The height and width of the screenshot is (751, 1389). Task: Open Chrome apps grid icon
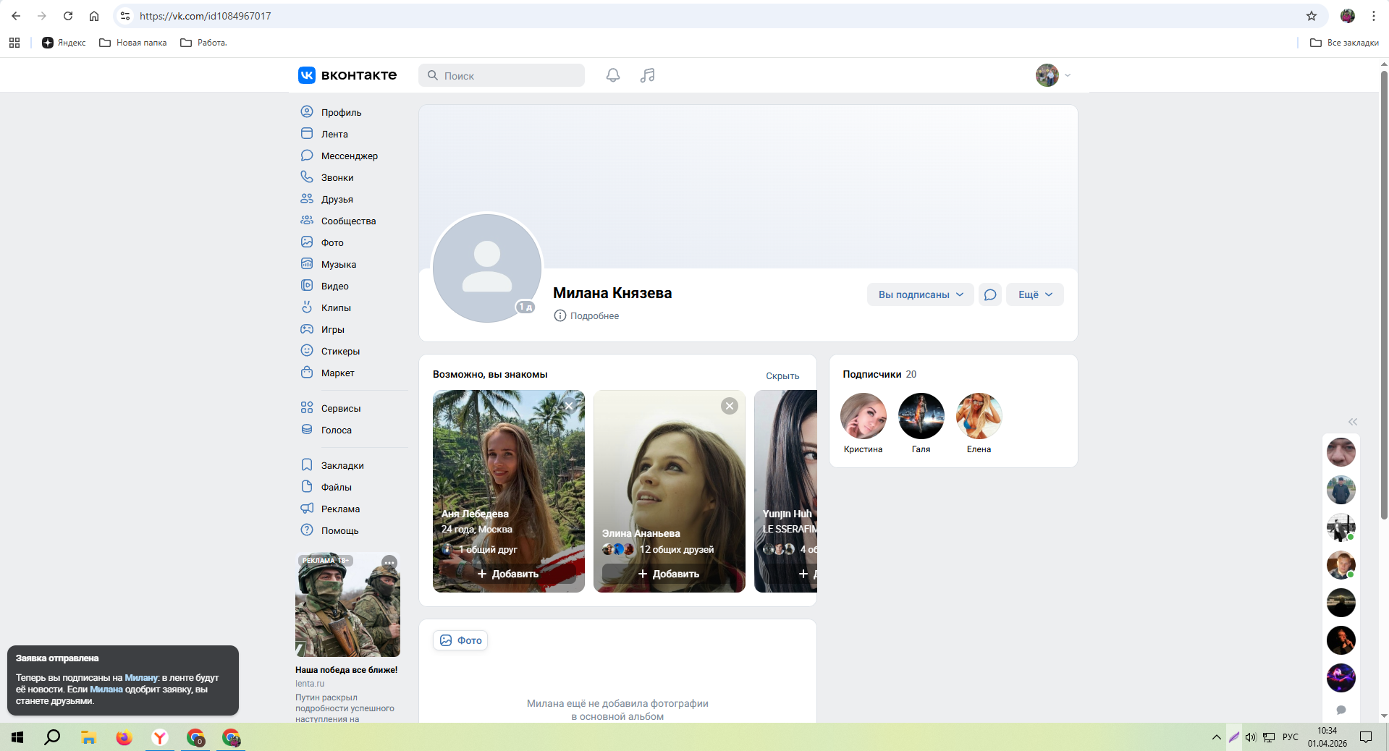(x=14, y=43)
